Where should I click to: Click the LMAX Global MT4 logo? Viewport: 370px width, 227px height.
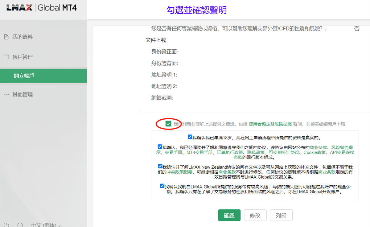pyautogui.click(x=42, y=8)
